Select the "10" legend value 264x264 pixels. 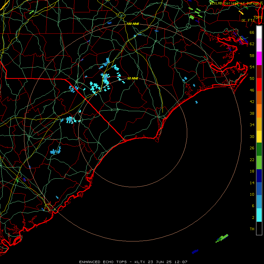[252, 194]
